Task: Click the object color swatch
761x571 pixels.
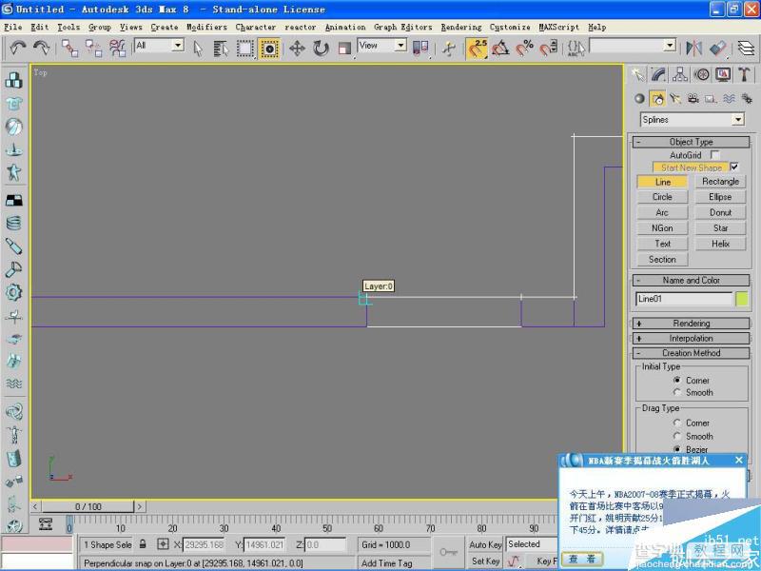Action: 742,299
